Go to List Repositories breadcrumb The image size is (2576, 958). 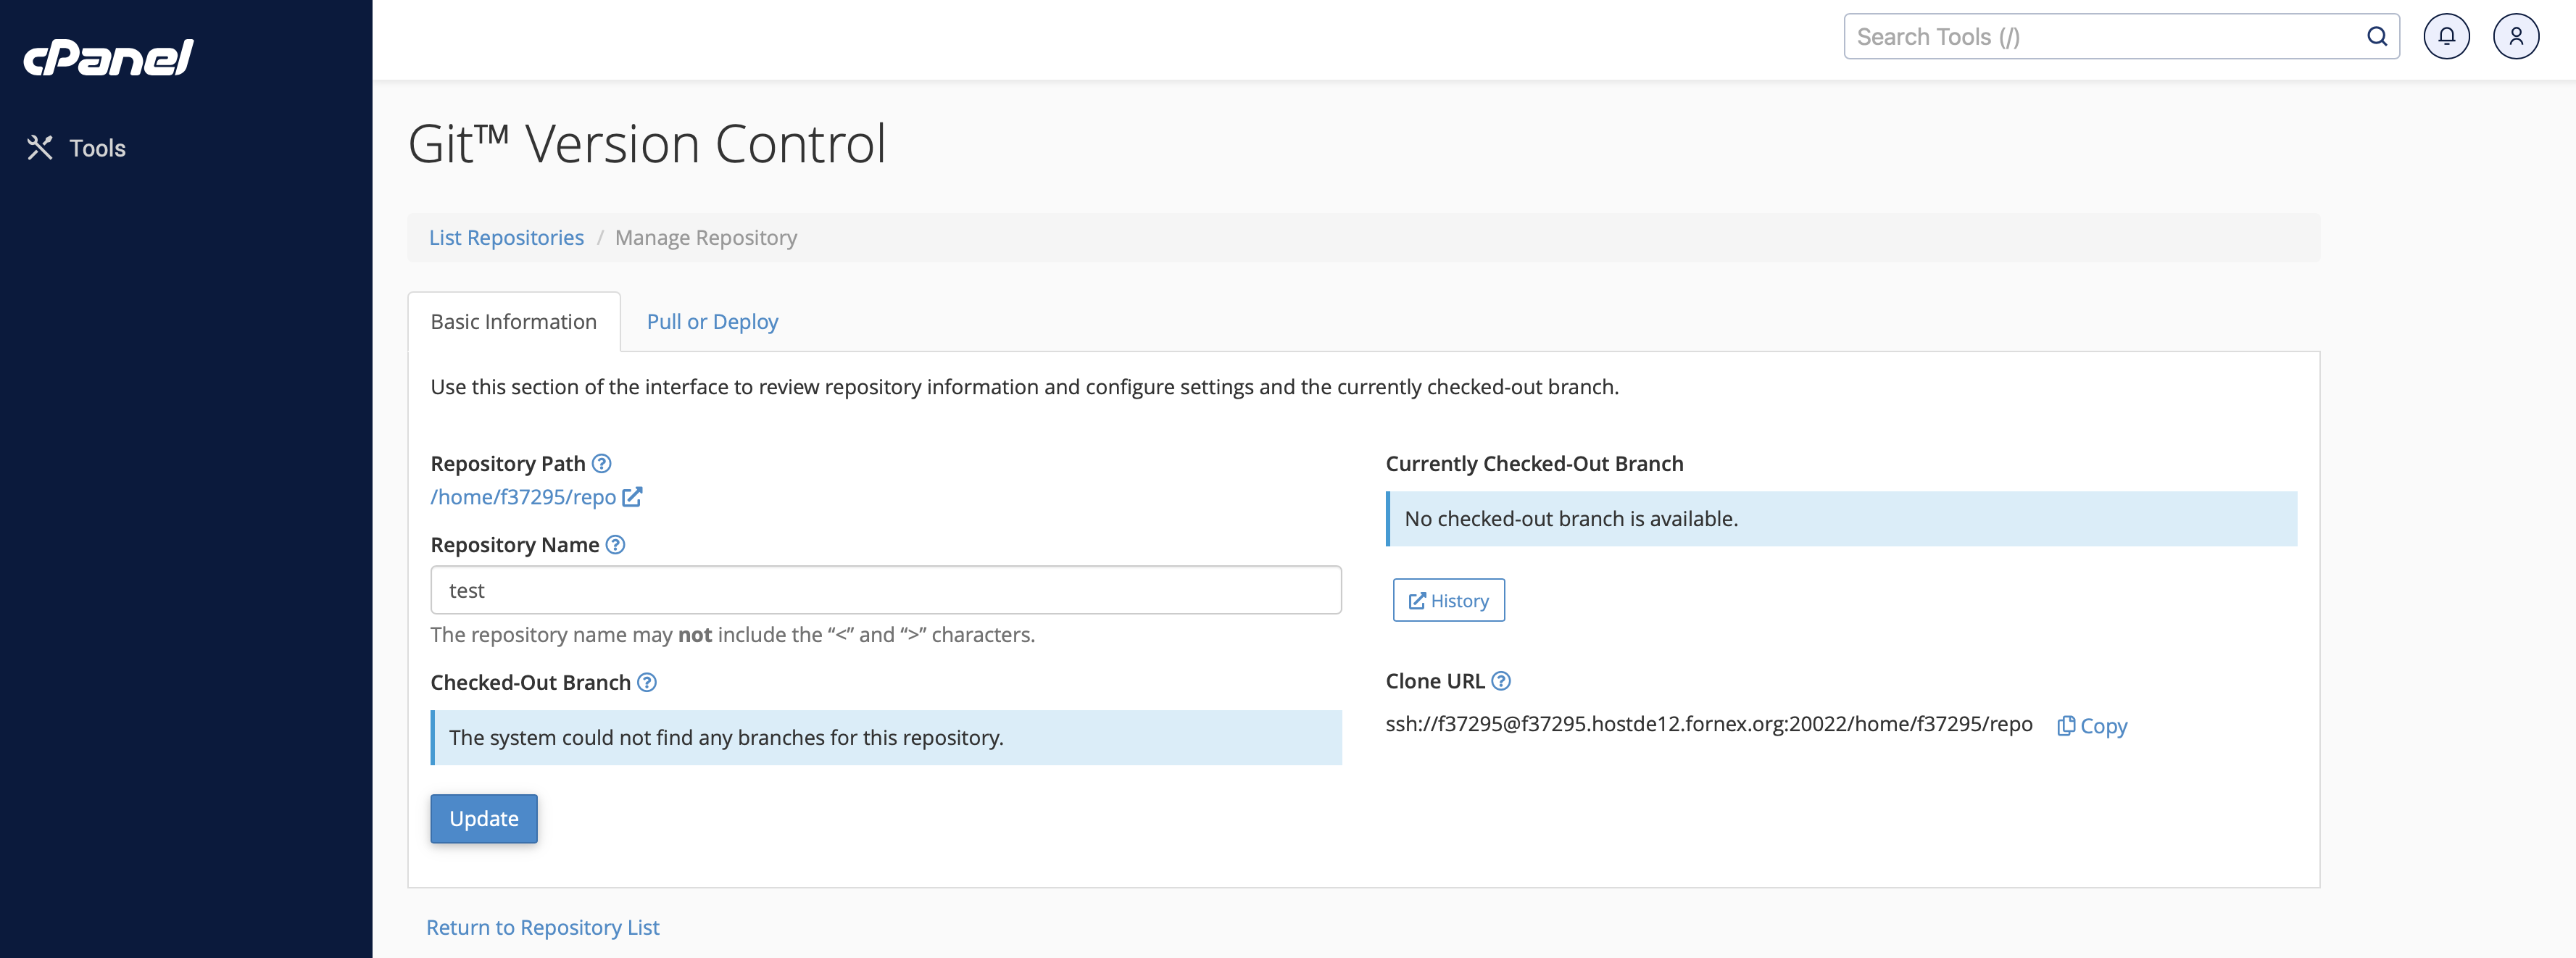506,238
